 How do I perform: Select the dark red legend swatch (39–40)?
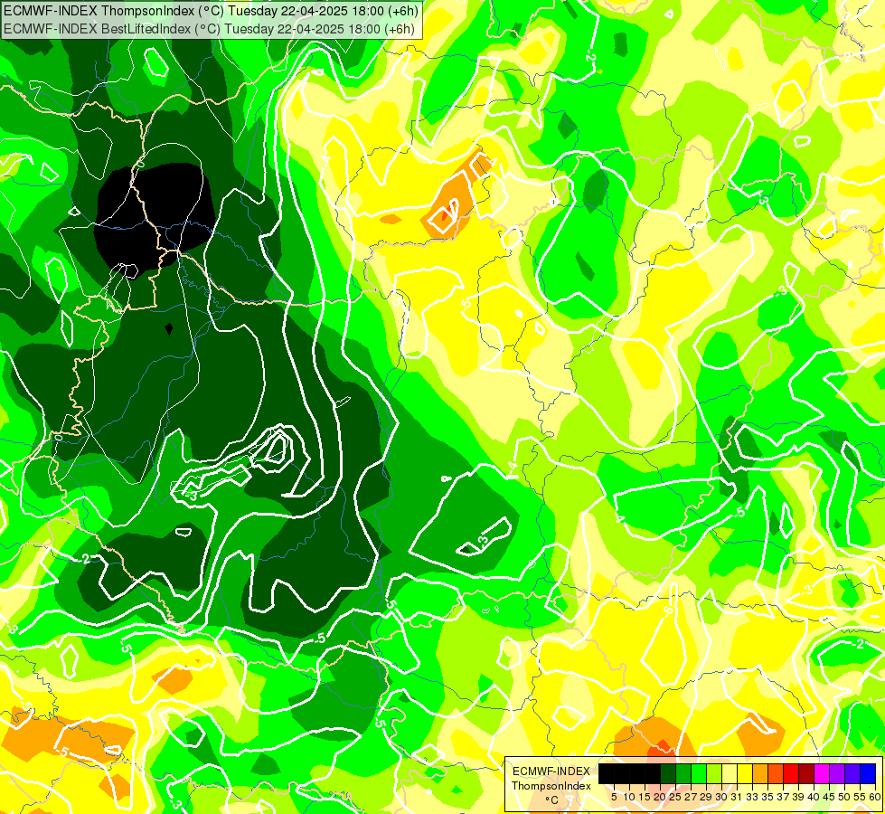click(x=806, y=773)
